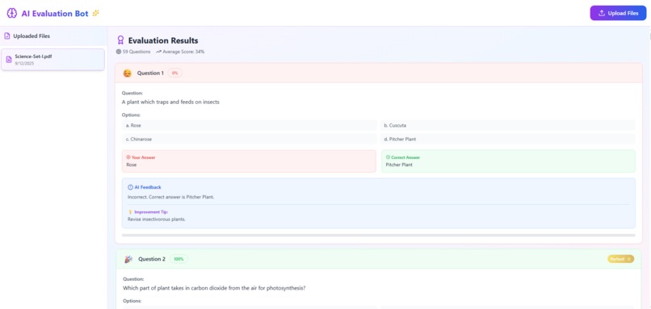
Task: Click the red cross icon by Your Answer
Action: pyautogui.click(x=128, y=157)
